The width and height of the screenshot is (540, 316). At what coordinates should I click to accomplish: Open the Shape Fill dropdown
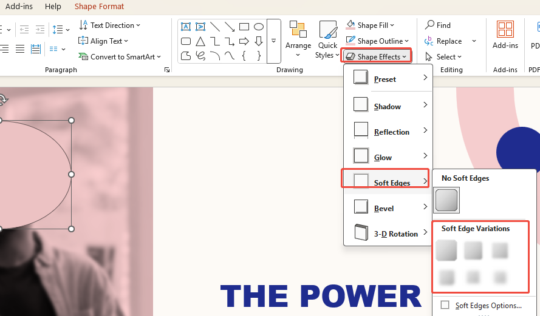(x=370, y=25)
